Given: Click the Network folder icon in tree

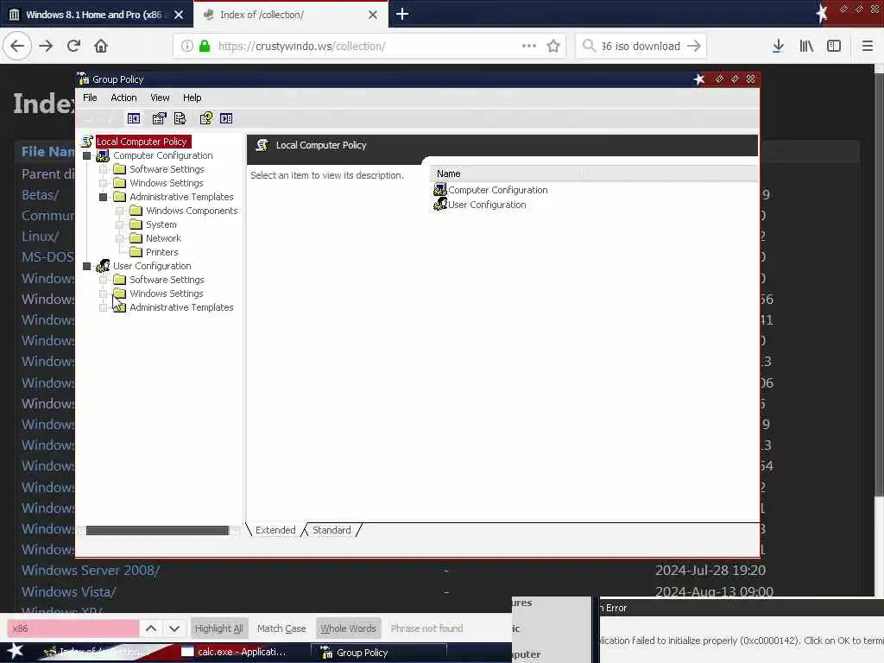Looking at the screenshot, I should pyautogui.click(x=136, y=238).
